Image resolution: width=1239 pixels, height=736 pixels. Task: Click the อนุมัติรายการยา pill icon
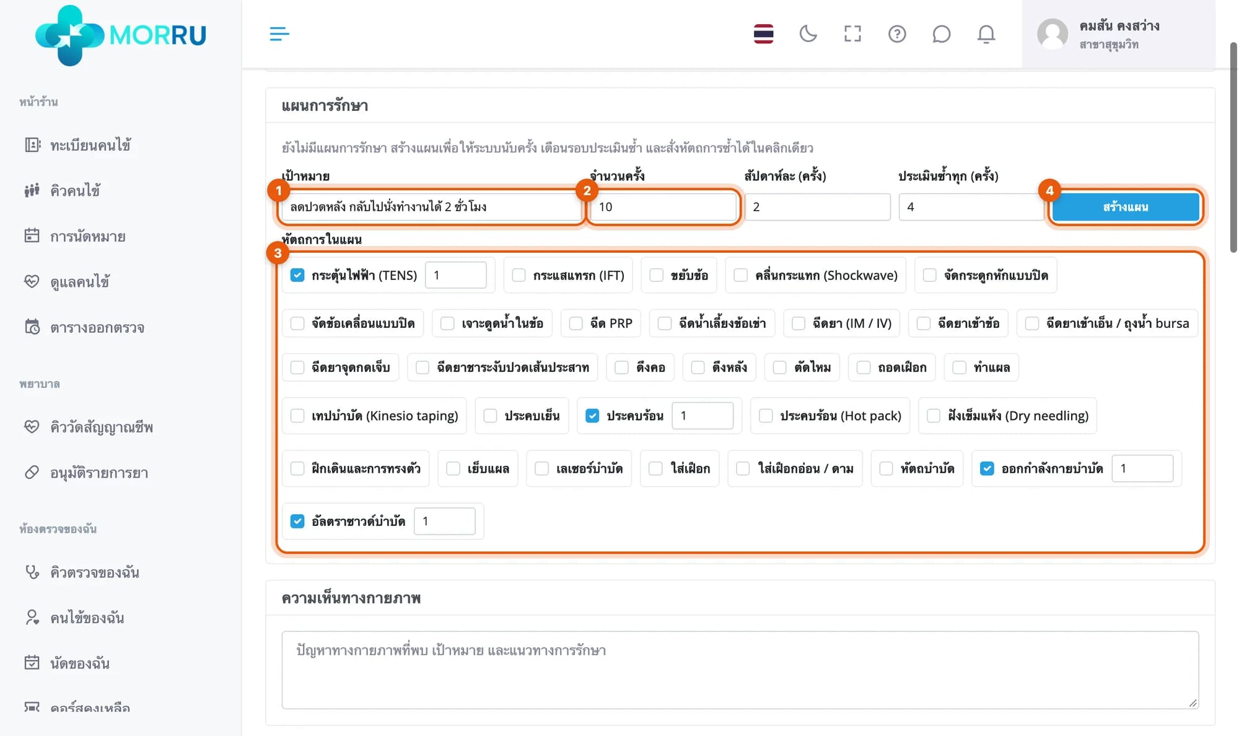pyautogui.click(x=32, y=472)
